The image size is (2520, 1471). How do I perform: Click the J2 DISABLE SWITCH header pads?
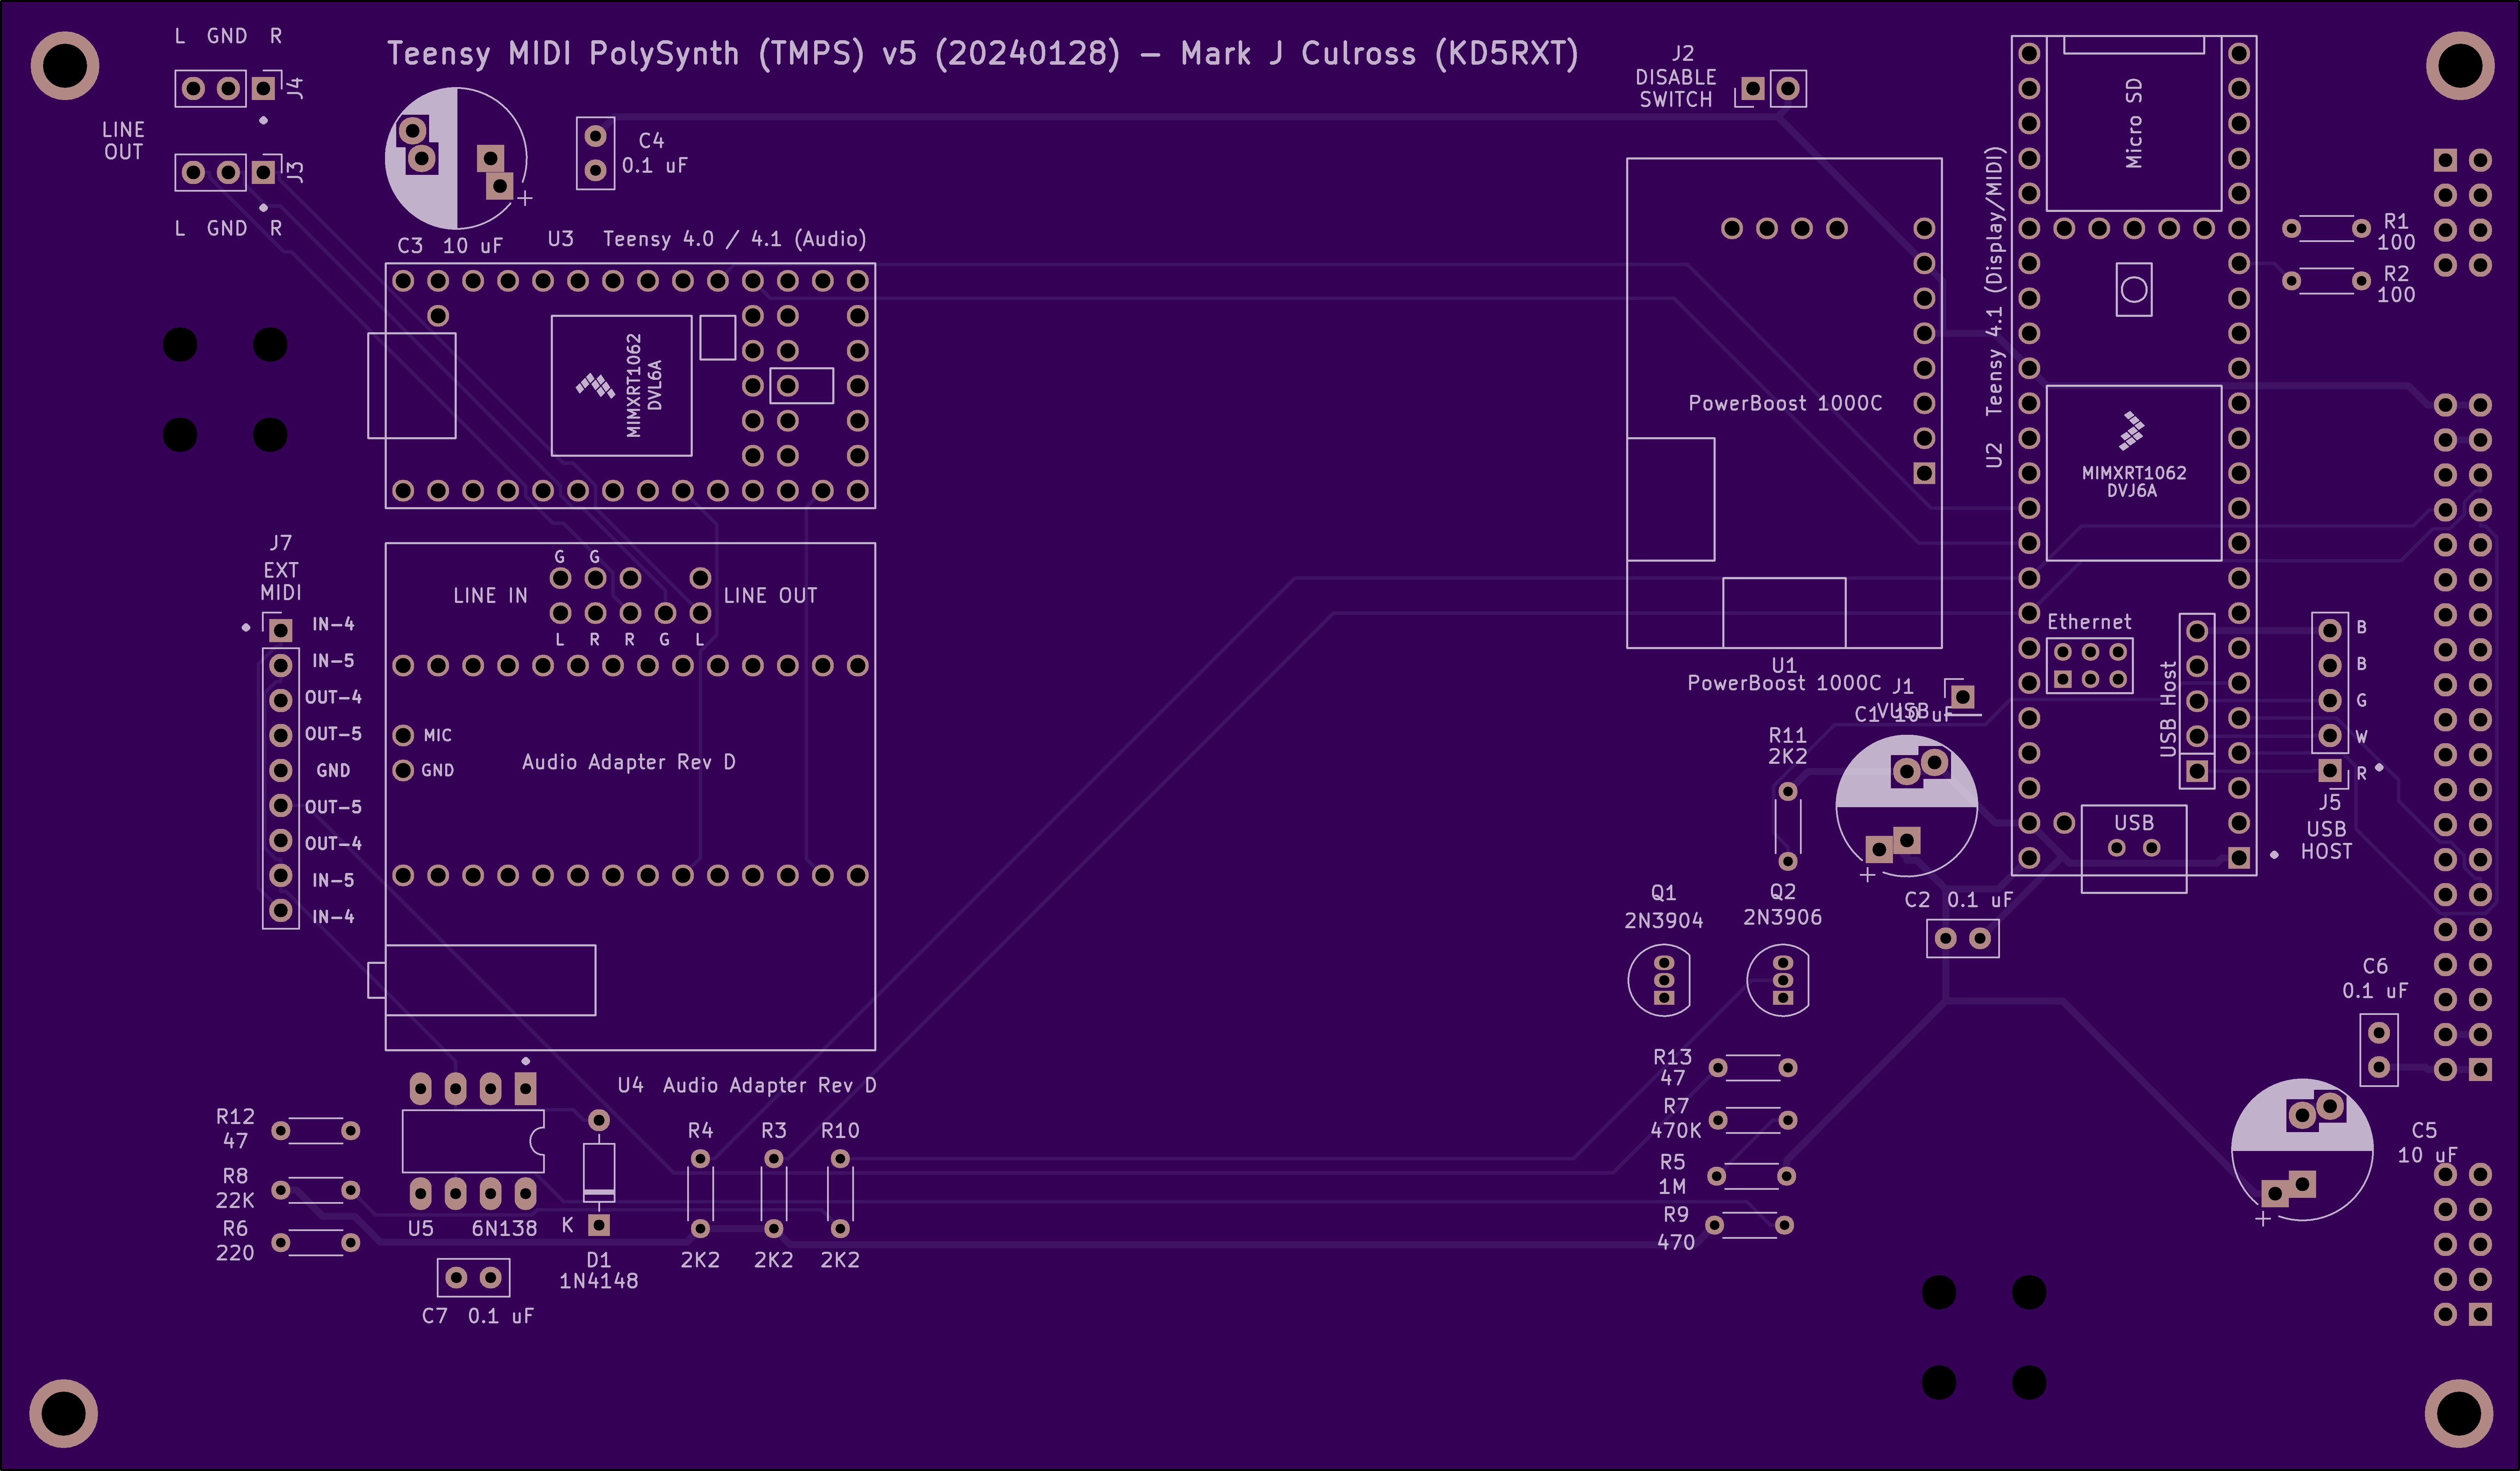[x=1770, y=89]
